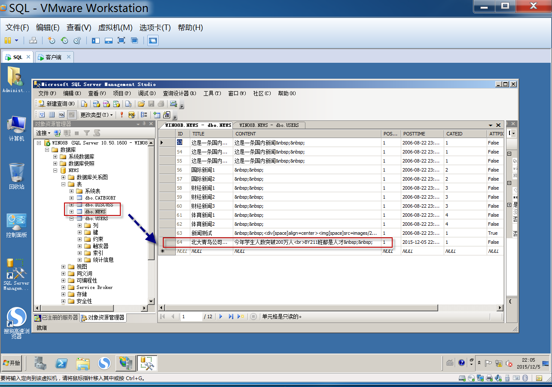Open the 工具(T) menu in SSMS
The width and height of the screenshot is (552, 387).
coord(212,93)
